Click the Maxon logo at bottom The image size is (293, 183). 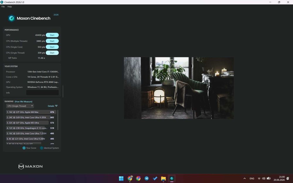[x=30, y=166]
